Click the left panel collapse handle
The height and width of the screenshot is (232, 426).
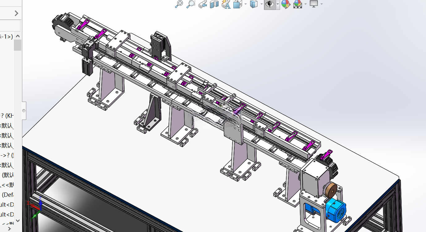(24, 111)
